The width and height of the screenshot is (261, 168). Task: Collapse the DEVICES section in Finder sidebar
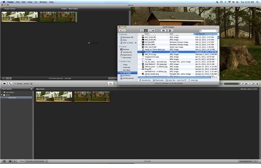click(119, 34)
